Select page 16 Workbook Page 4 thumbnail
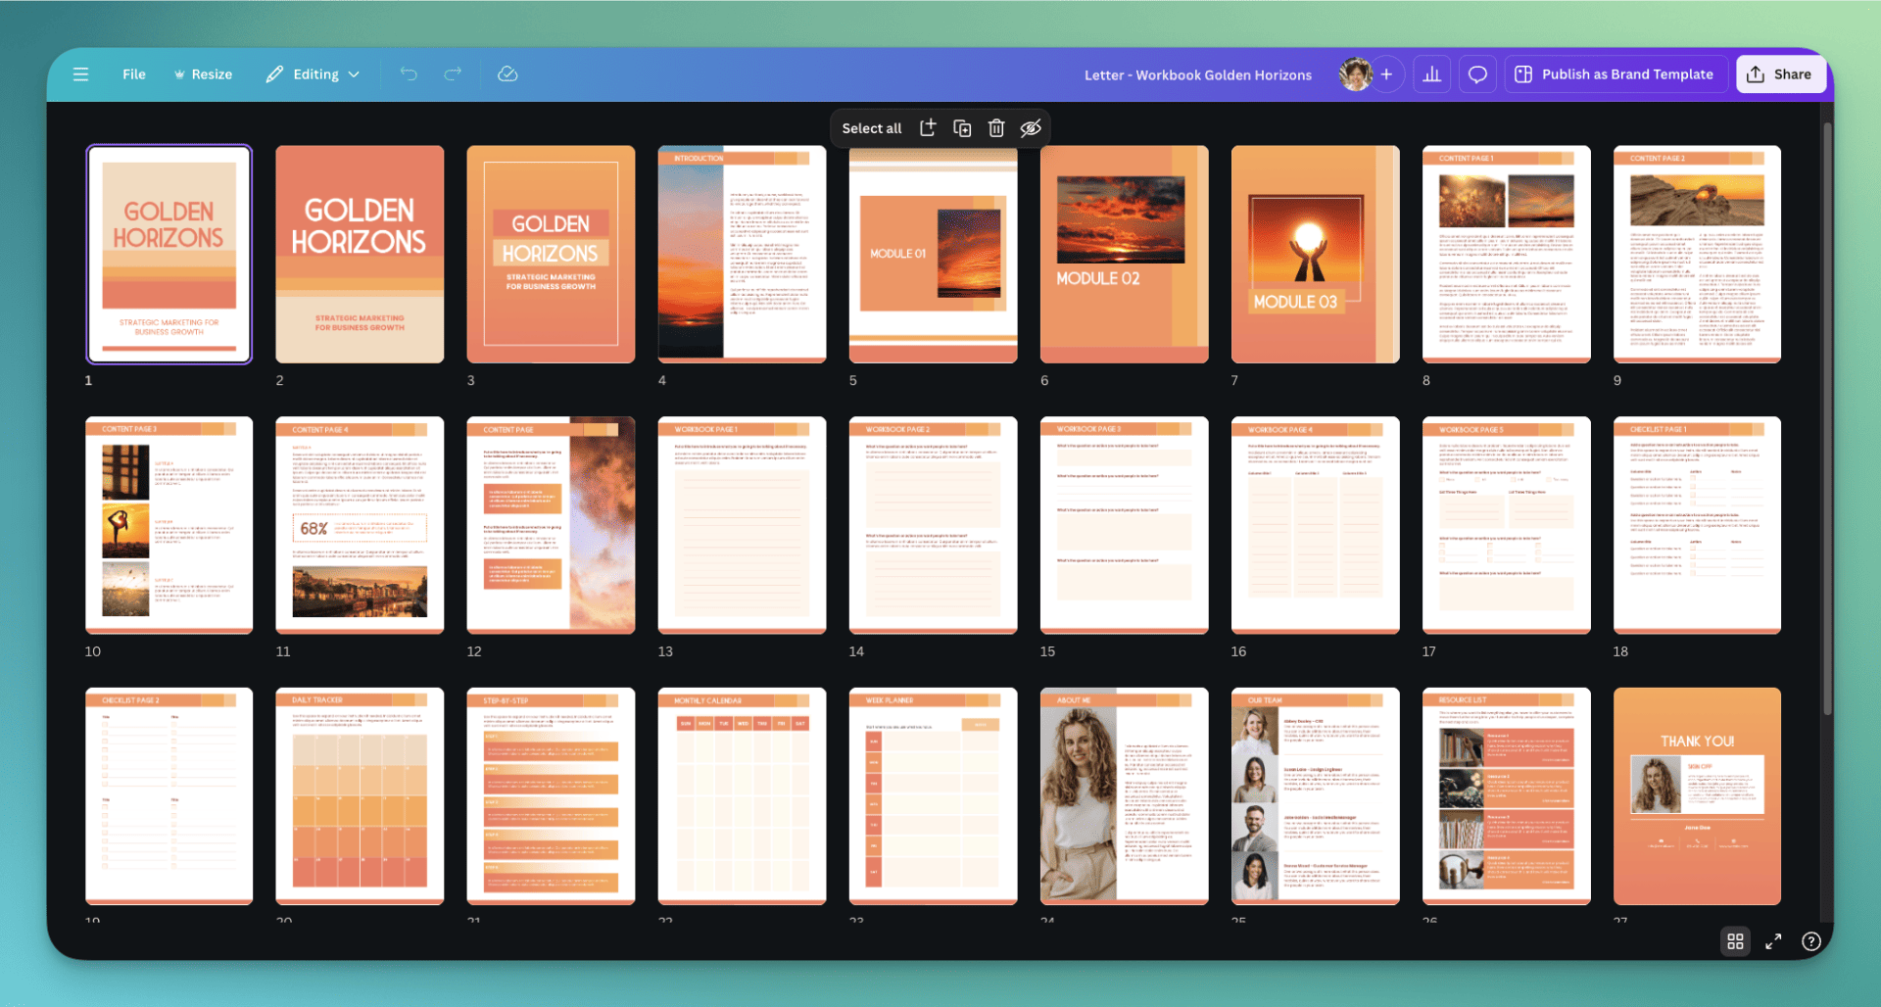The height and width of the screenshot is (1007, 1881). click(x=1315, y=525)
